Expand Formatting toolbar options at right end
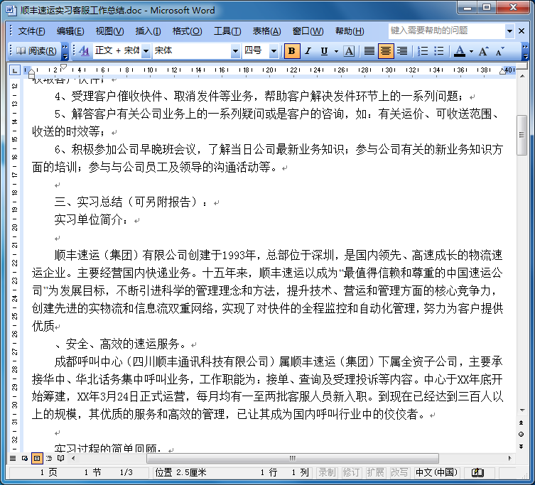This screenshot has height=485, width=535. point(526,52)
